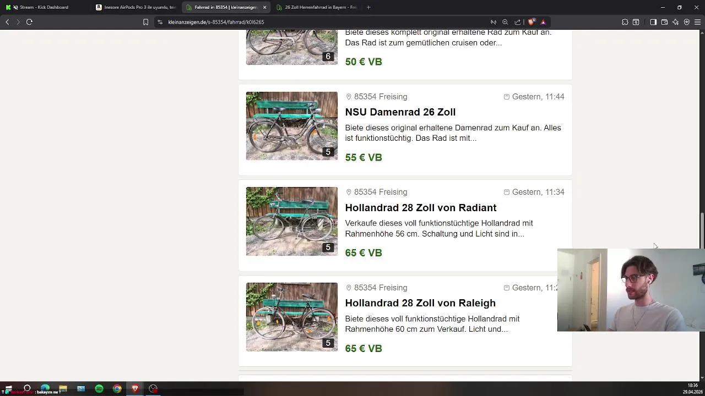Click the Radiant Hollandrad description text
The height and width of the screenshot is (396, 705).
click(x=439, y=228)
